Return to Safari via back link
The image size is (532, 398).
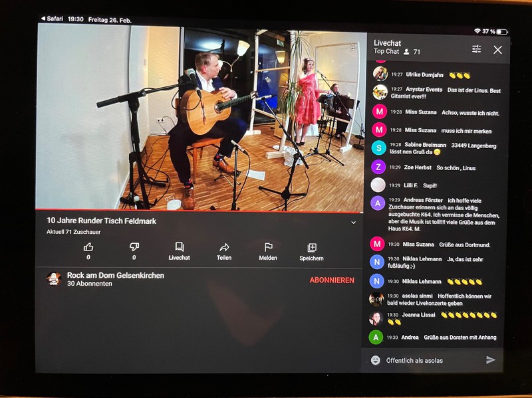(52, 19)
